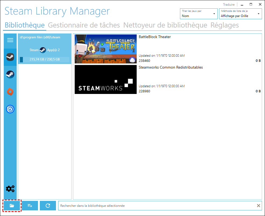The width and height of the screenshot is (265, 216).
Task: Click the refresh library button
Action: point(48,206)
